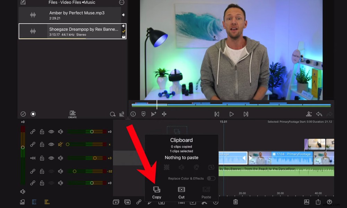Select the Amber by Perfect Muse.mp3 file

72,14
